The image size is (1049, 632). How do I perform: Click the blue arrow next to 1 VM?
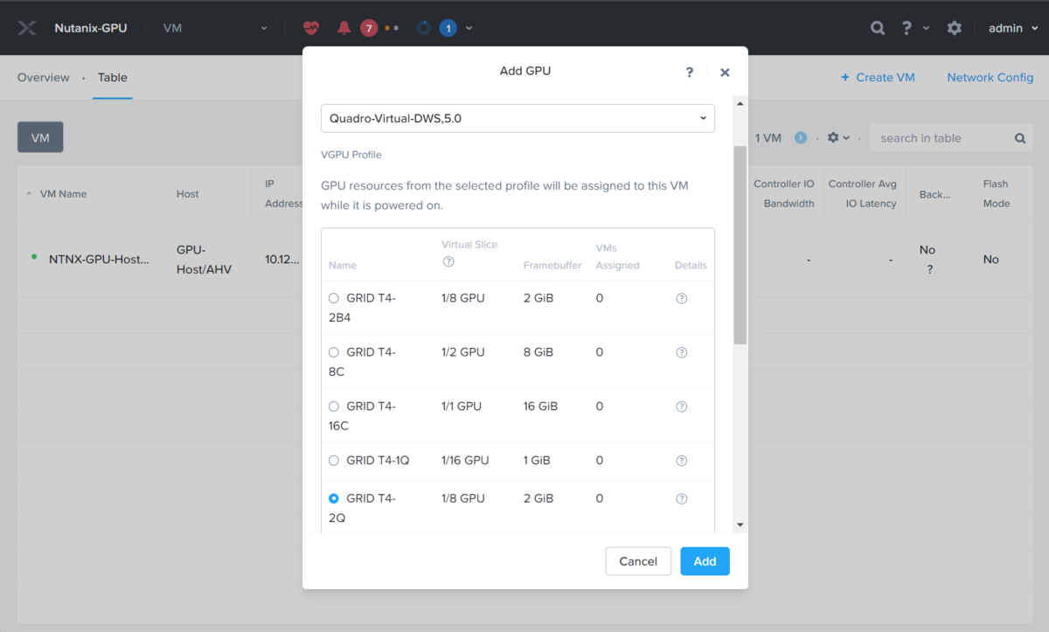(x=800, y=137)
